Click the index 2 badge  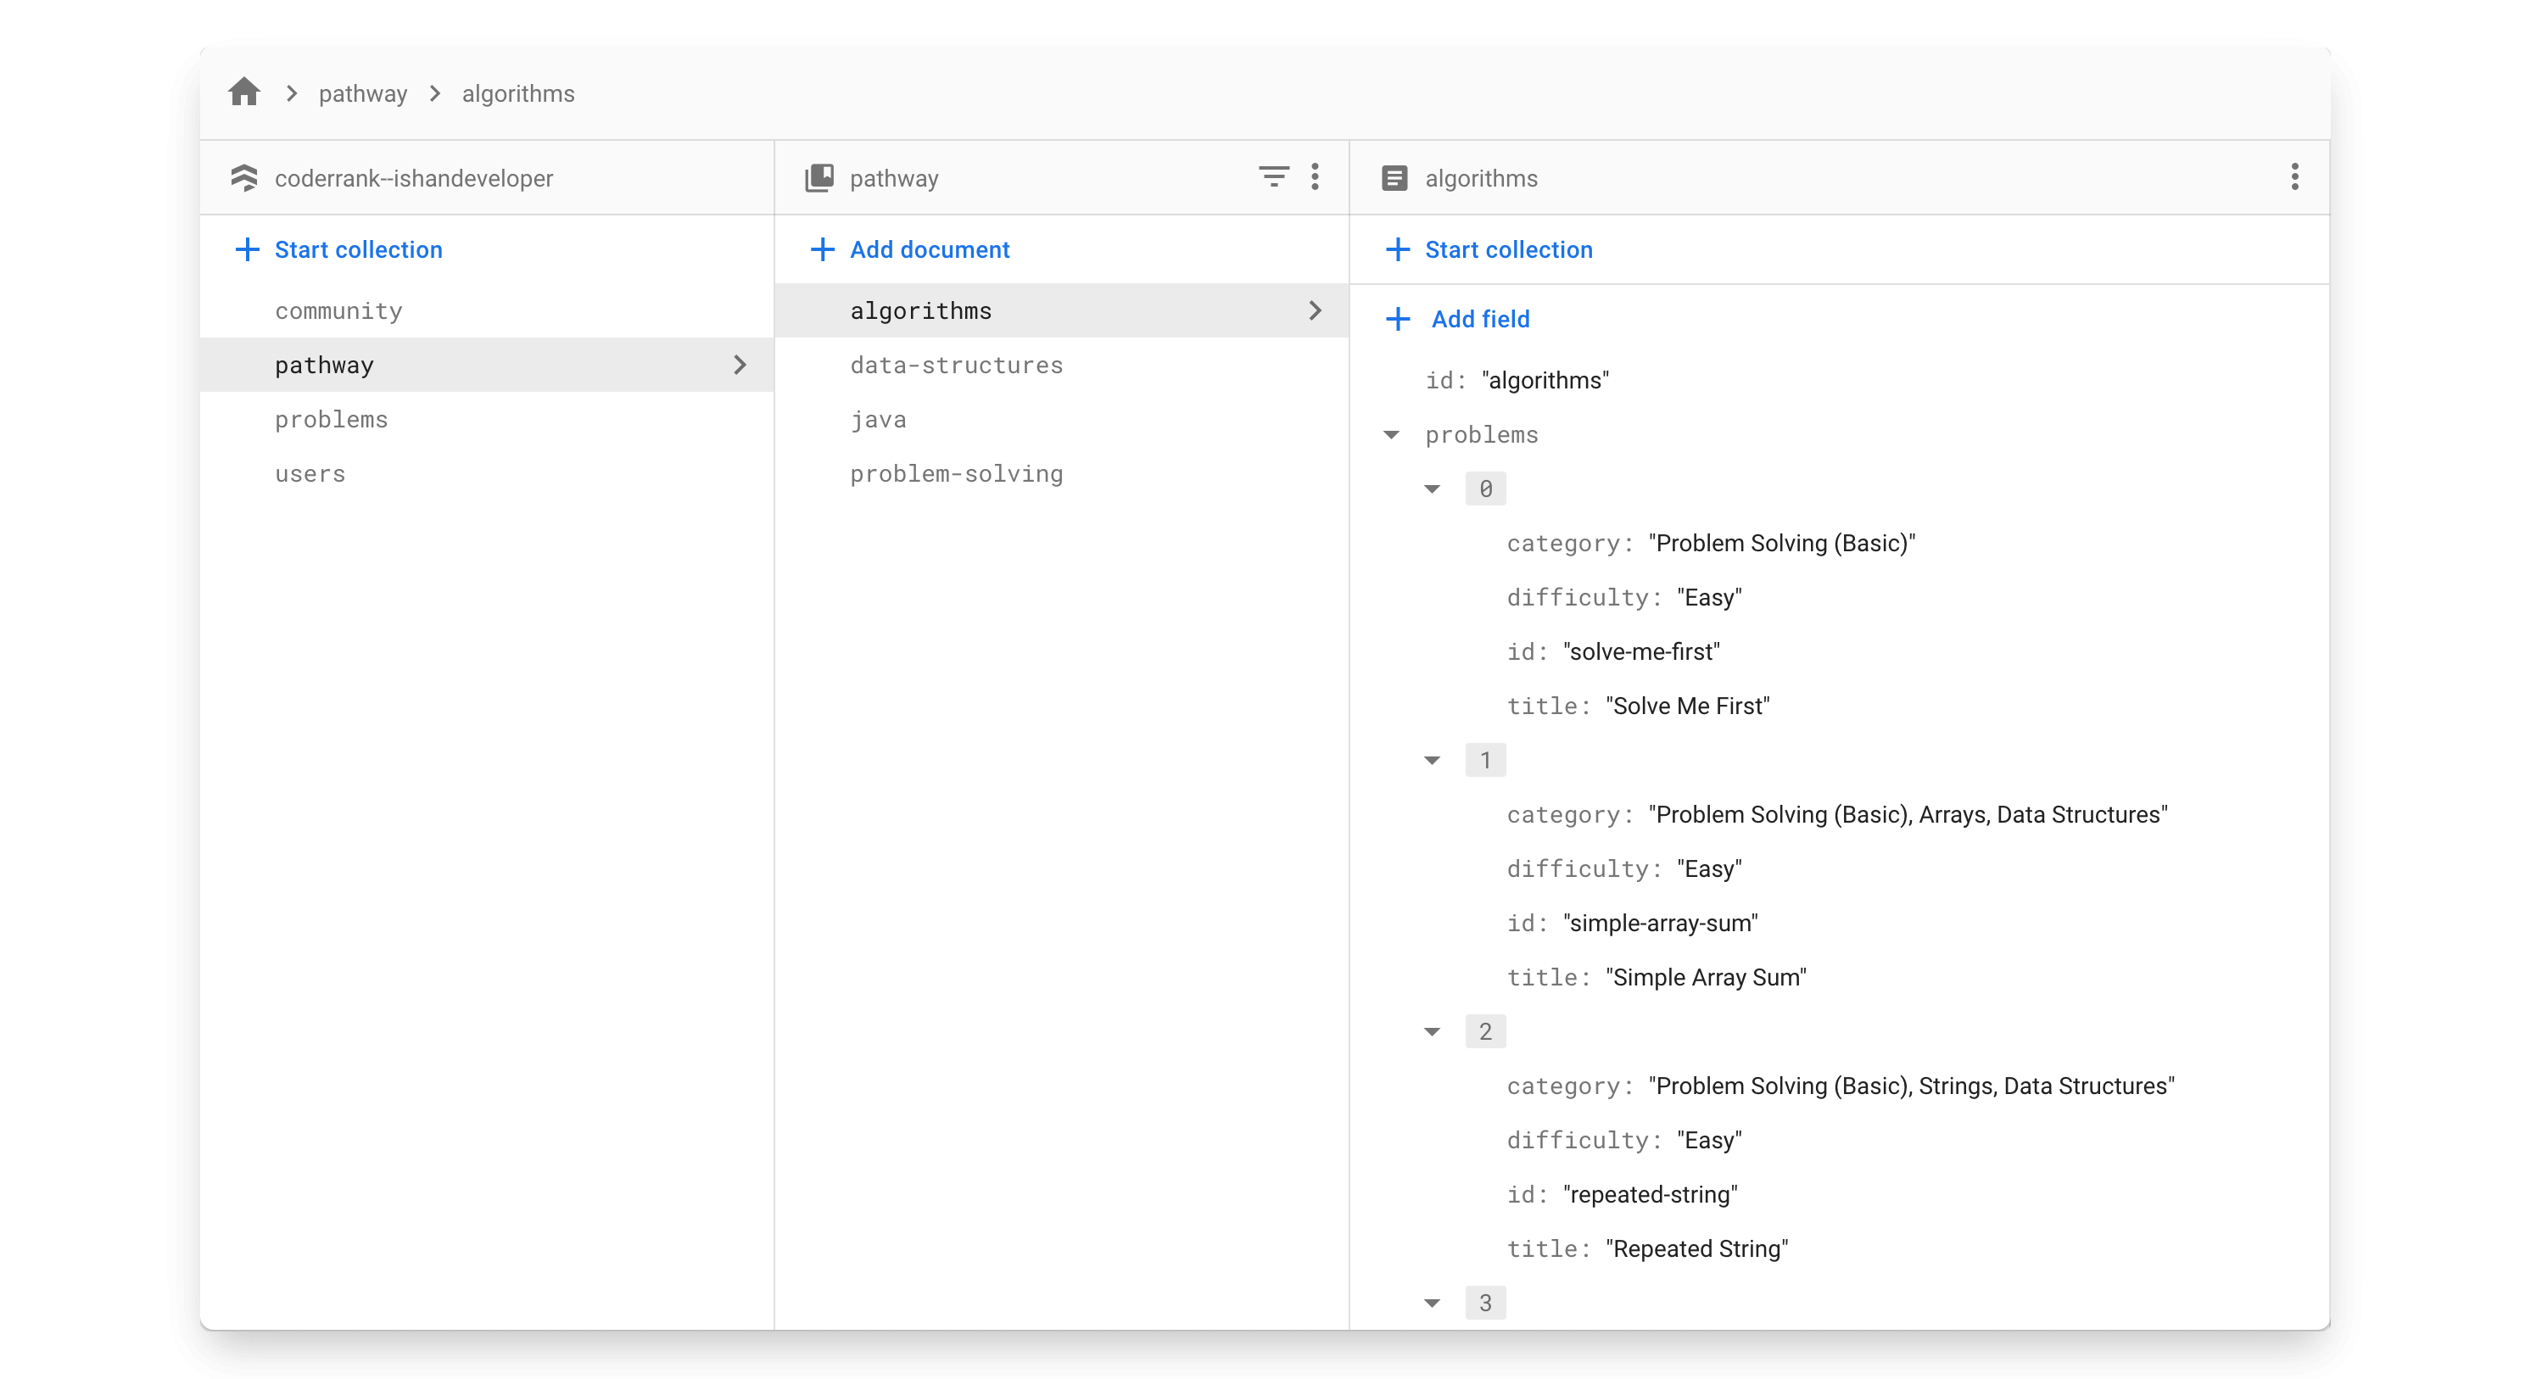pos(1485,1030)
